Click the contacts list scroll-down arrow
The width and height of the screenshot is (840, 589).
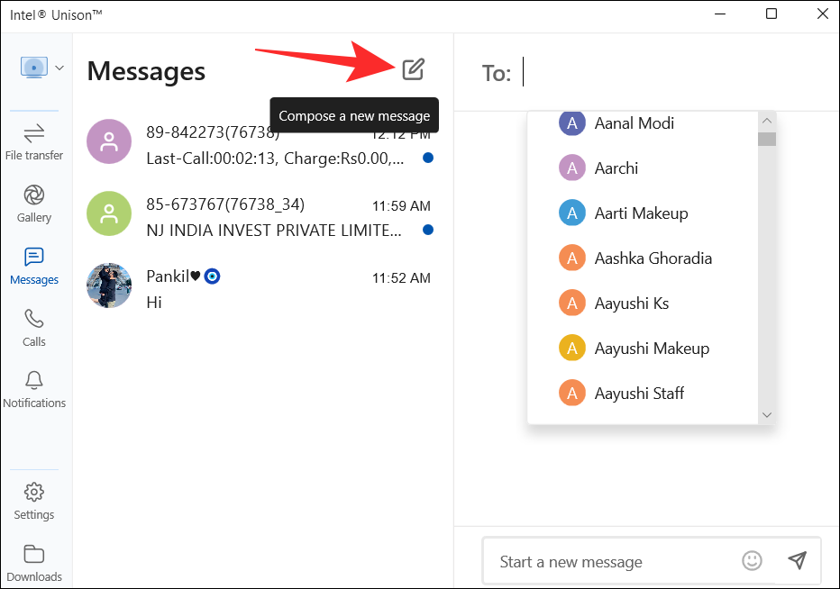767,414
